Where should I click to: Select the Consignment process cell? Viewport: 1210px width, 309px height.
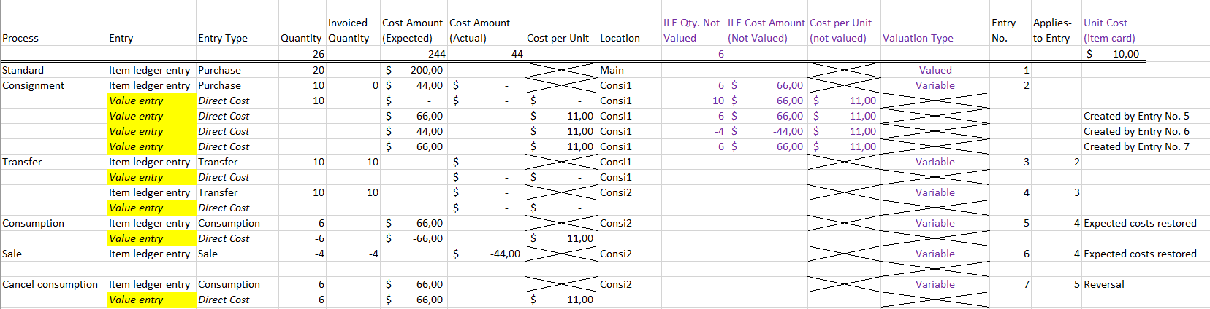[x=34, y=85]
